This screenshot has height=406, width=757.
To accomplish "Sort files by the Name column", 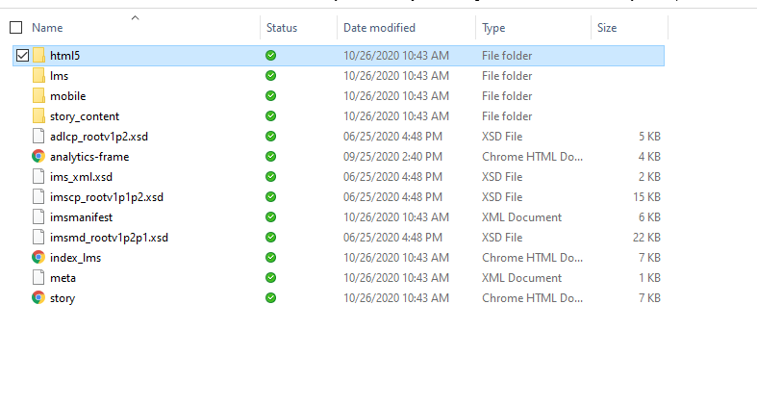I will 47,28.
